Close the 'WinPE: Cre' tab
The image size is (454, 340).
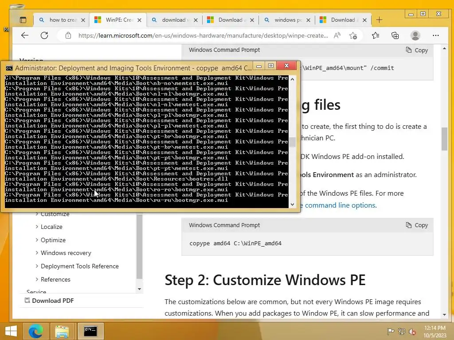click(x=139, y=20)
